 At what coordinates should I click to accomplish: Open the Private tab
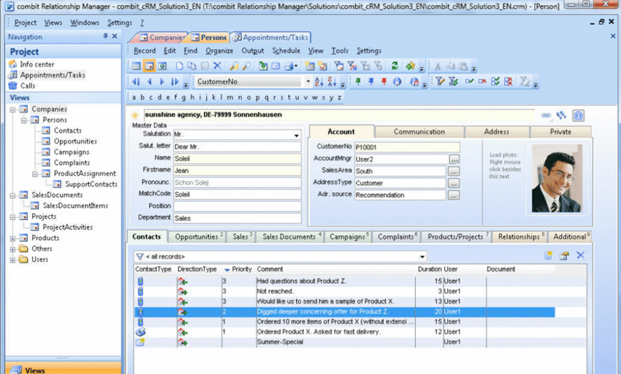[x=560, y=132]
